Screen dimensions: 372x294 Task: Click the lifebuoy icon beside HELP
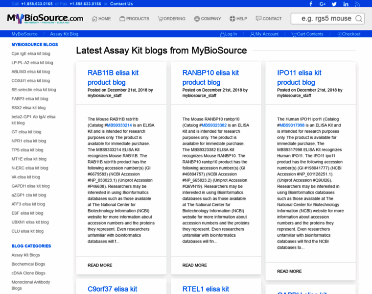232,19
